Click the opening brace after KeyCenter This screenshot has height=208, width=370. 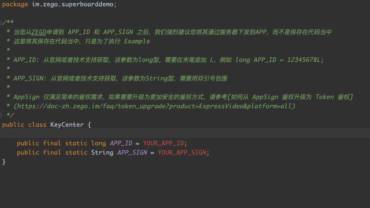click(89, 125)
